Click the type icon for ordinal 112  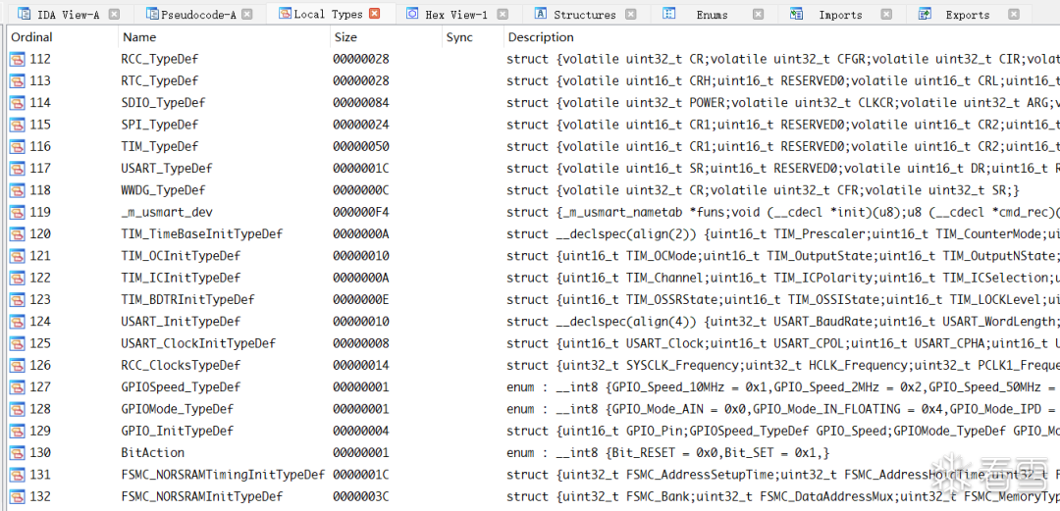pyautogui.click(x=17, y=60)
